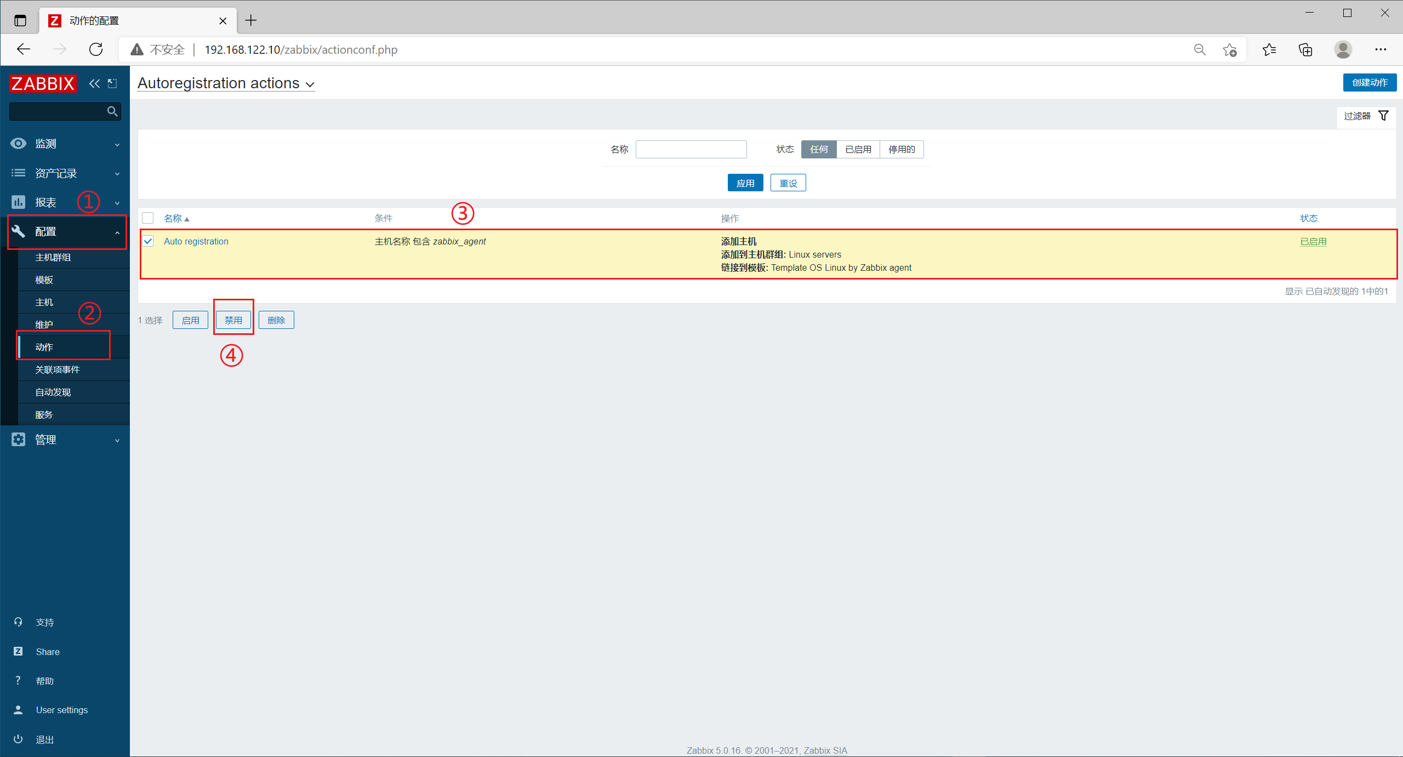Expand the 监测 menu section

pyautogui.click(x=65, y=144)
